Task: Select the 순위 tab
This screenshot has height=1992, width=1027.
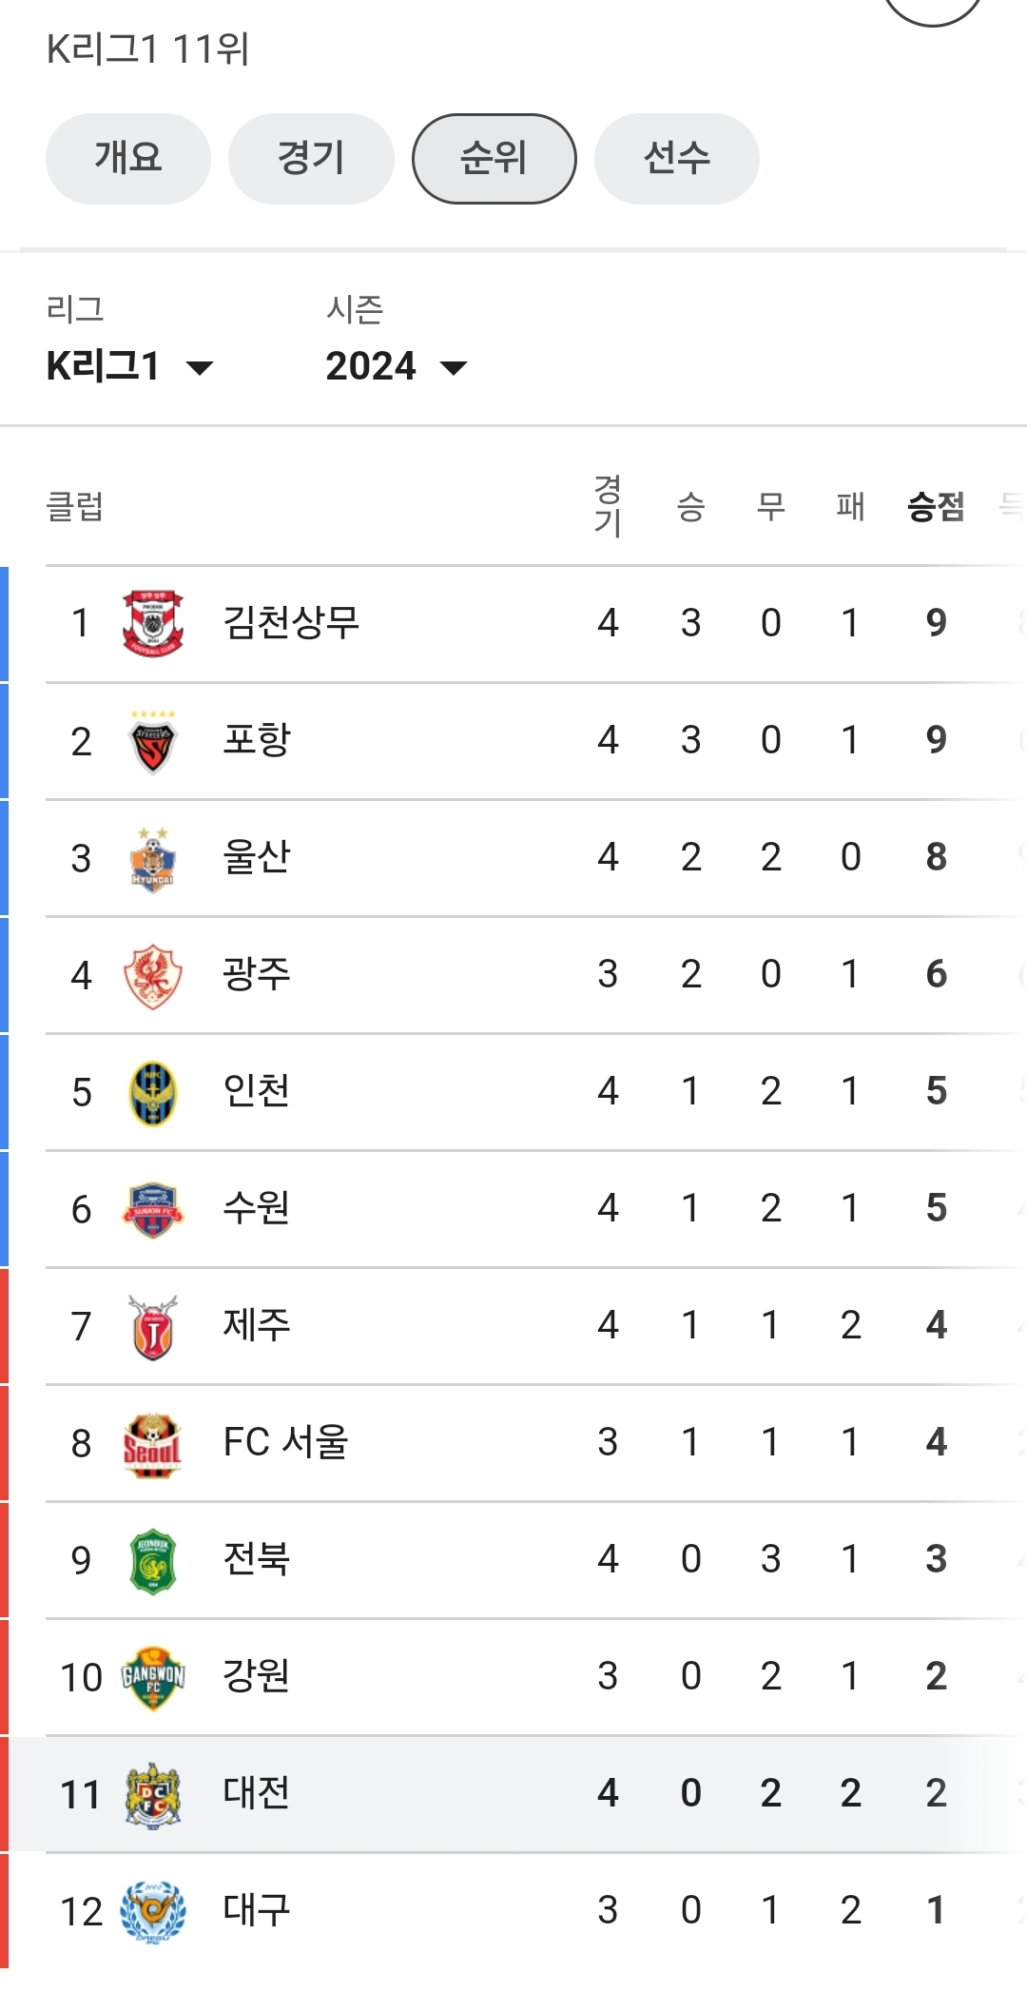Action: coord(494,158)
